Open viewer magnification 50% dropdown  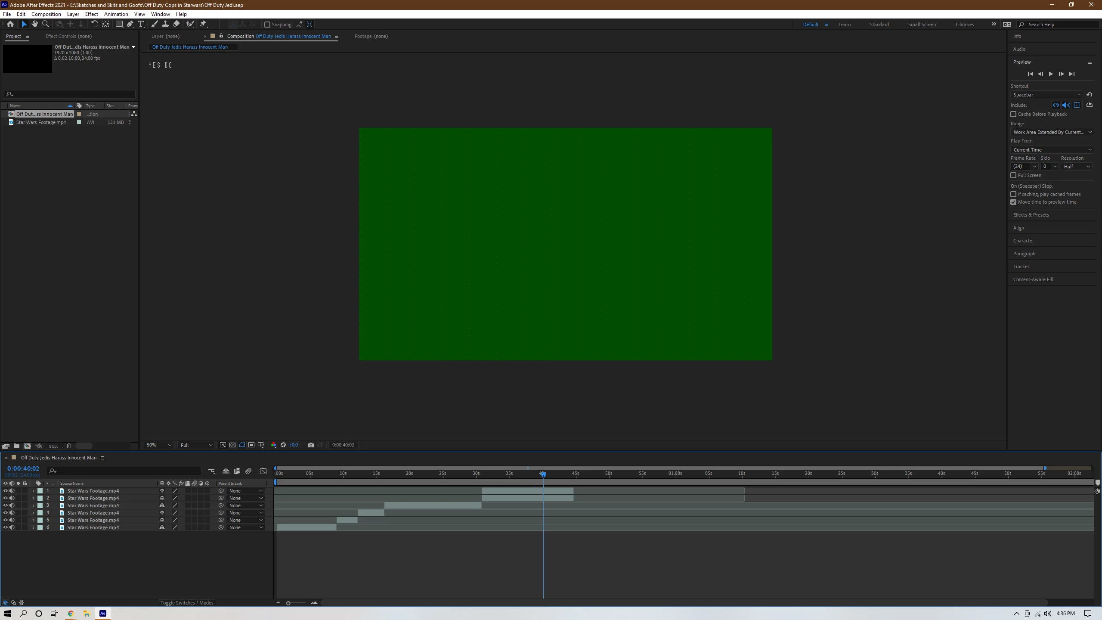[158, 445]
